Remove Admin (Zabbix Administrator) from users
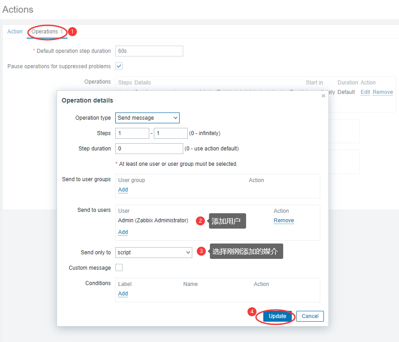This screenshot has height=342, width=399. pos(284,220)
